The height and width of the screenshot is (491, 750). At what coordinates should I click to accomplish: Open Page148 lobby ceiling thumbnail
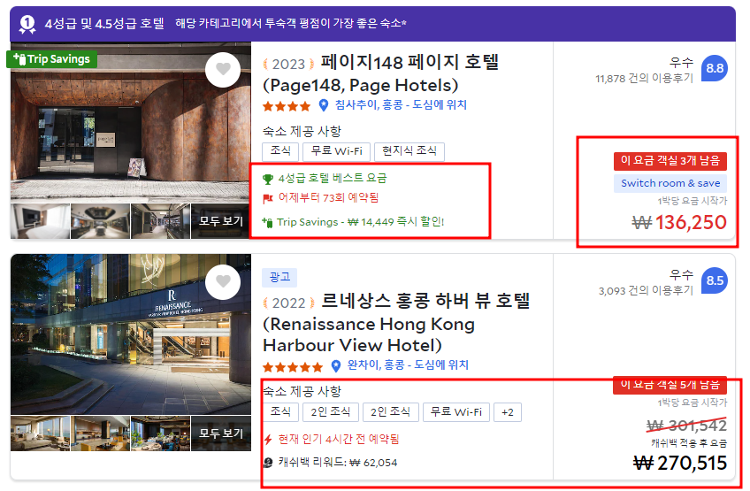pos(101,221)
